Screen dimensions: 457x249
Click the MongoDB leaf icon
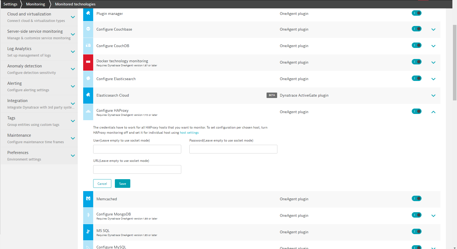click(88, 215)
